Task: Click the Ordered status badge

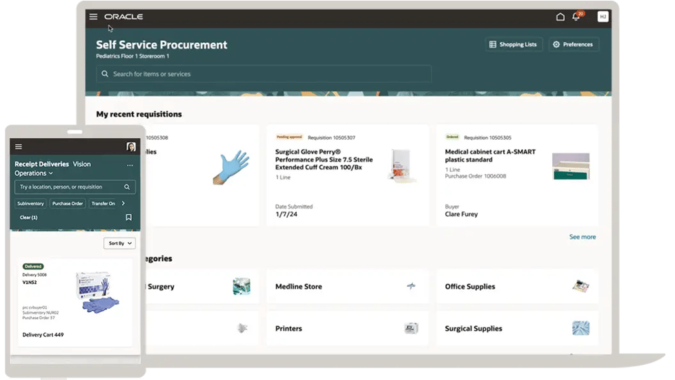Action: pyautogui.click(x=452, y=137)
